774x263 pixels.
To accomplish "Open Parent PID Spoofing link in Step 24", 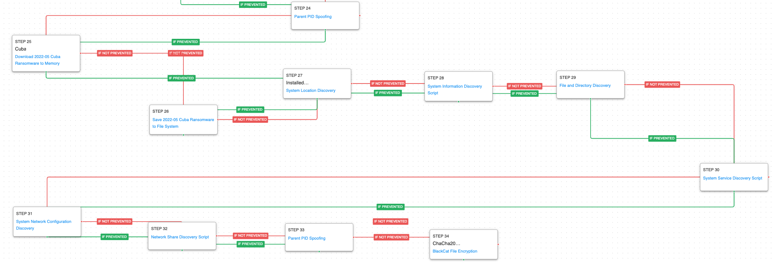I will (313, 17).
